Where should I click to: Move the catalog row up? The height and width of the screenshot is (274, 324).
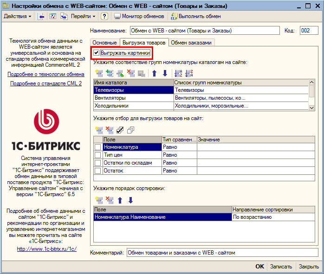[x=155, y=73]
